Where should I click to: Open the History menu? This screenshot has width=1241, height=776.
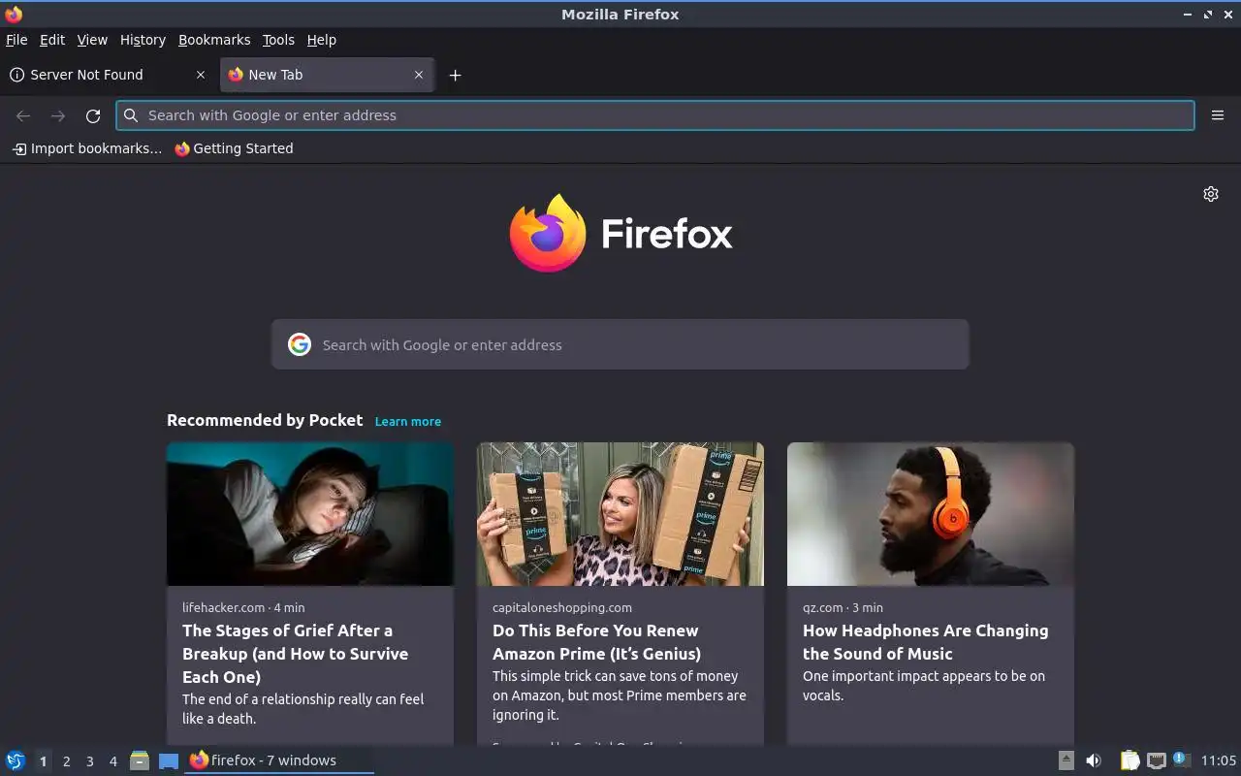click(143, 40)
